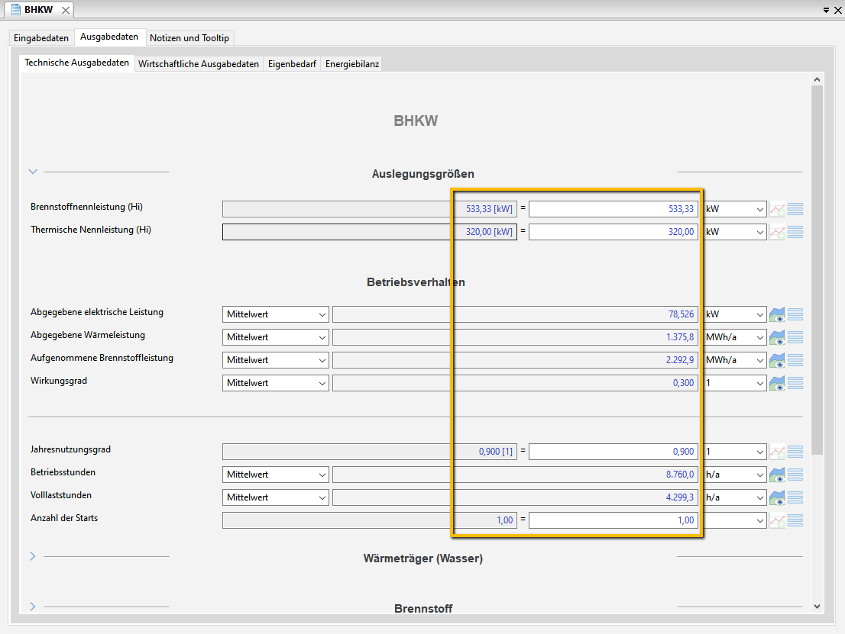Click the pin icon in top-right corner
The image size is (845, 634).
(826, 10)
